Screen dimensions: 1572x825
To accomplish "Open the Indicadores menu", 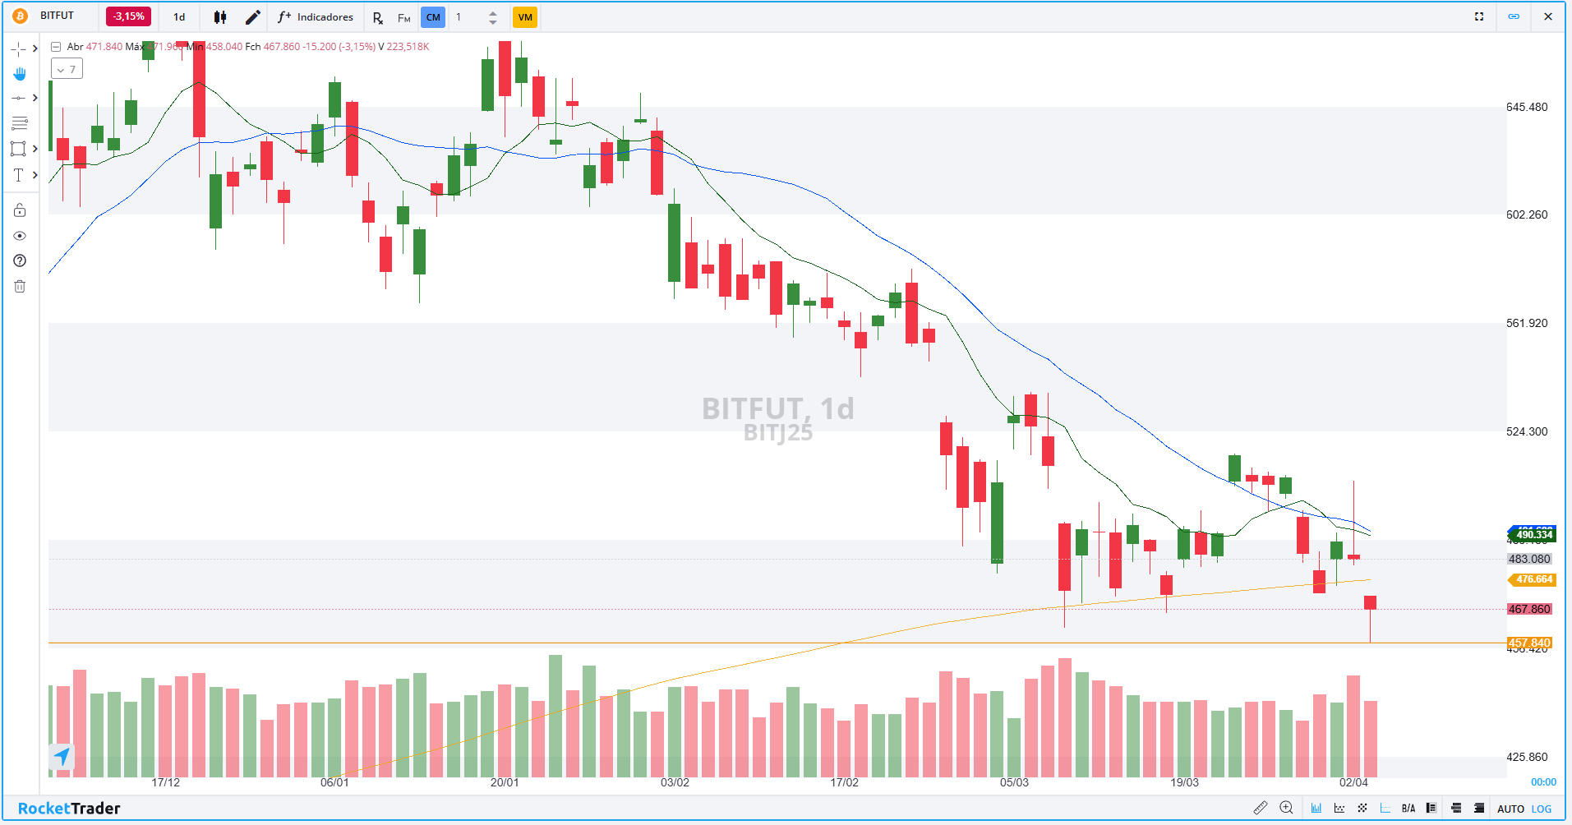I will tap(316, 17).
